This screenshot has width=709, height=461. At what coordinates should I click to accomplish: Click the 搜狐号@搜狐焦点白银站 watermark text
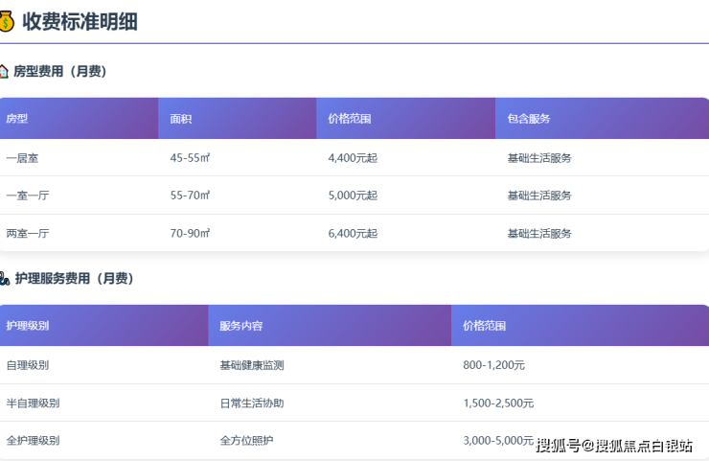(614, 445)
